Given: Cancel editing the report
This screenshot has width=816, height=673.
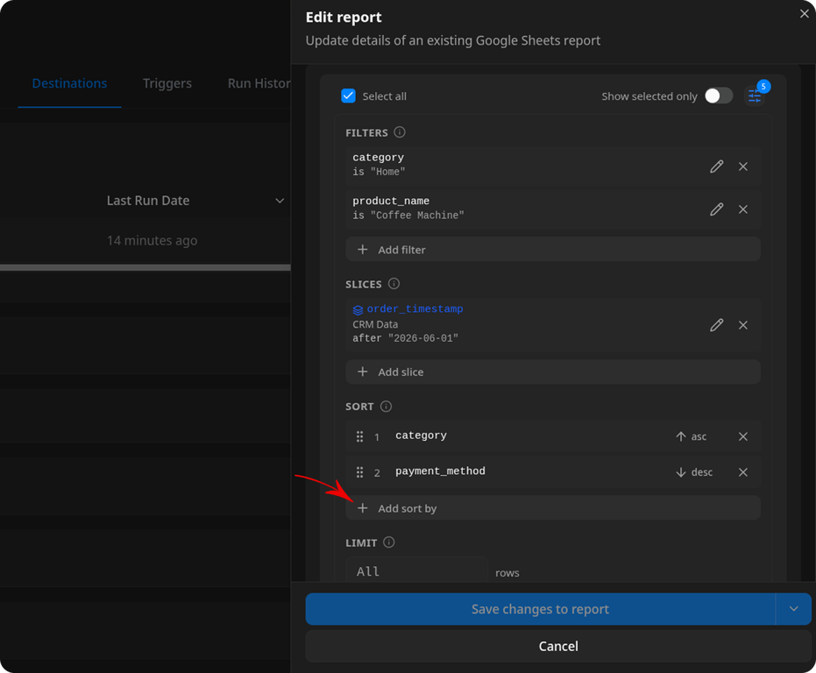Looking at the screenshot, I should [557, 646].
